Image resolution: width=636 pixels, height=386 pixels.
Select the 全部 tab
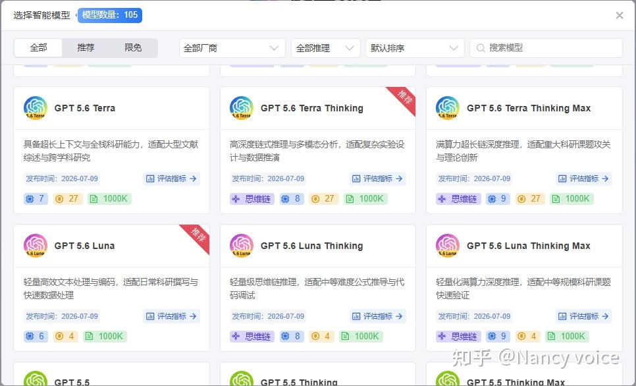[38, 48]
